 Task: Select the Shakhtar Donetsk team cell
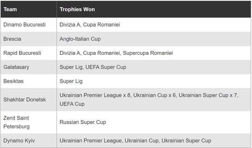click(x=29, y=99)
